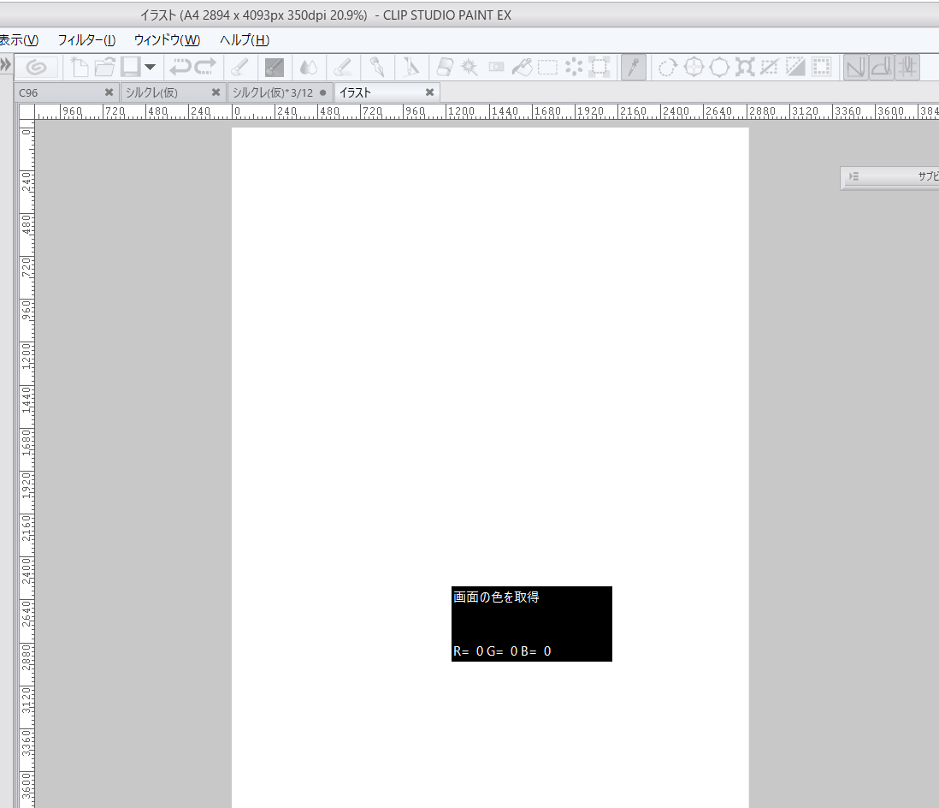Screen dimensions: 939x808
Task: Click the Open file folder icon
Action: point(104,67)
